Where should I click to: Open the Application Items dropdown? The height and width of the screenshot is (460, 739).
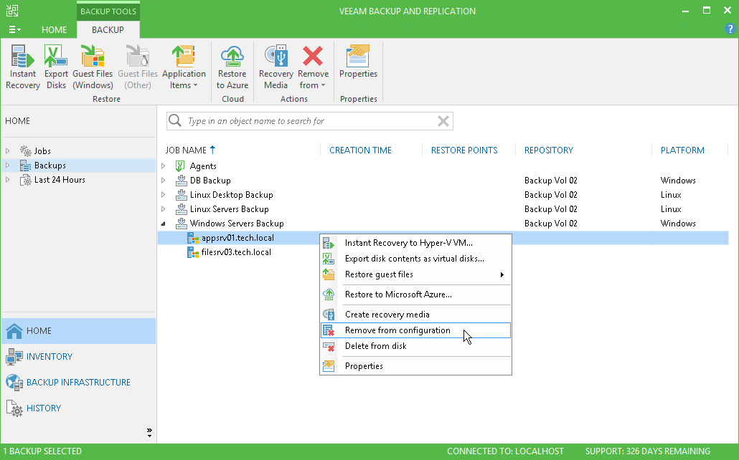click(184, 67)
